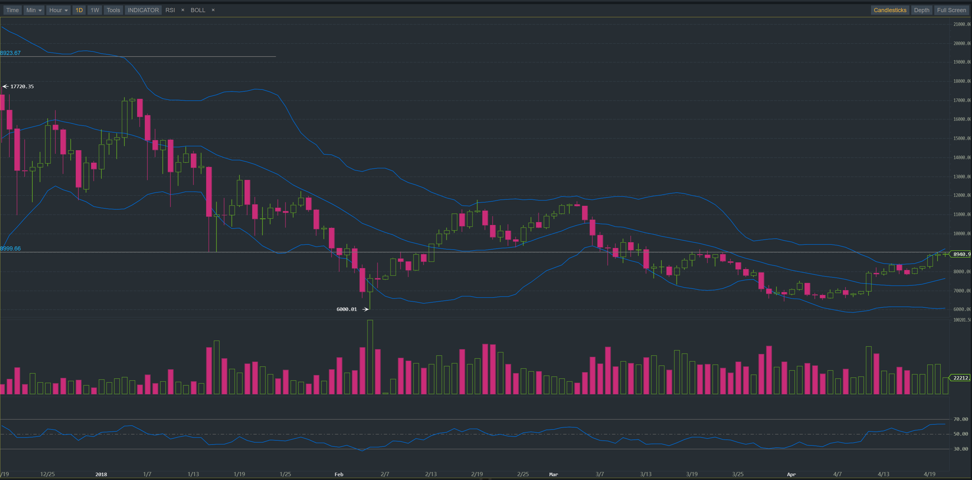
Task: Click the 10000.00 price axis label
Action: [x=962, y=233]
